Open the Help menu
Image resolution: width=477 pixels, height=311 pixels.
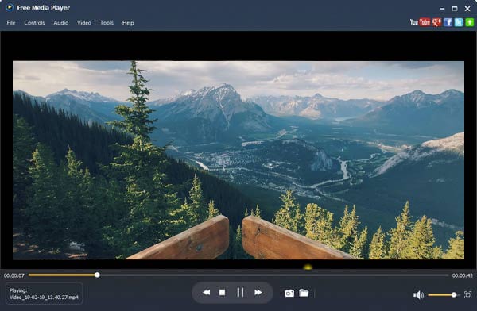click(128, 23)
